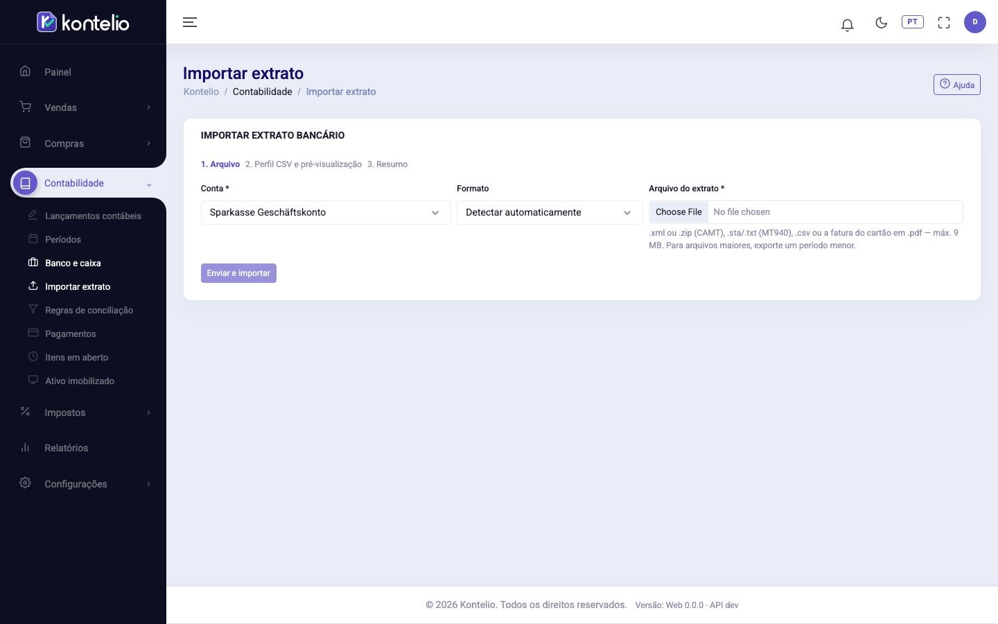Collapse the Contabilidade sidebar section
Viewport: 998px width, 624px height.
pos(83,183)
